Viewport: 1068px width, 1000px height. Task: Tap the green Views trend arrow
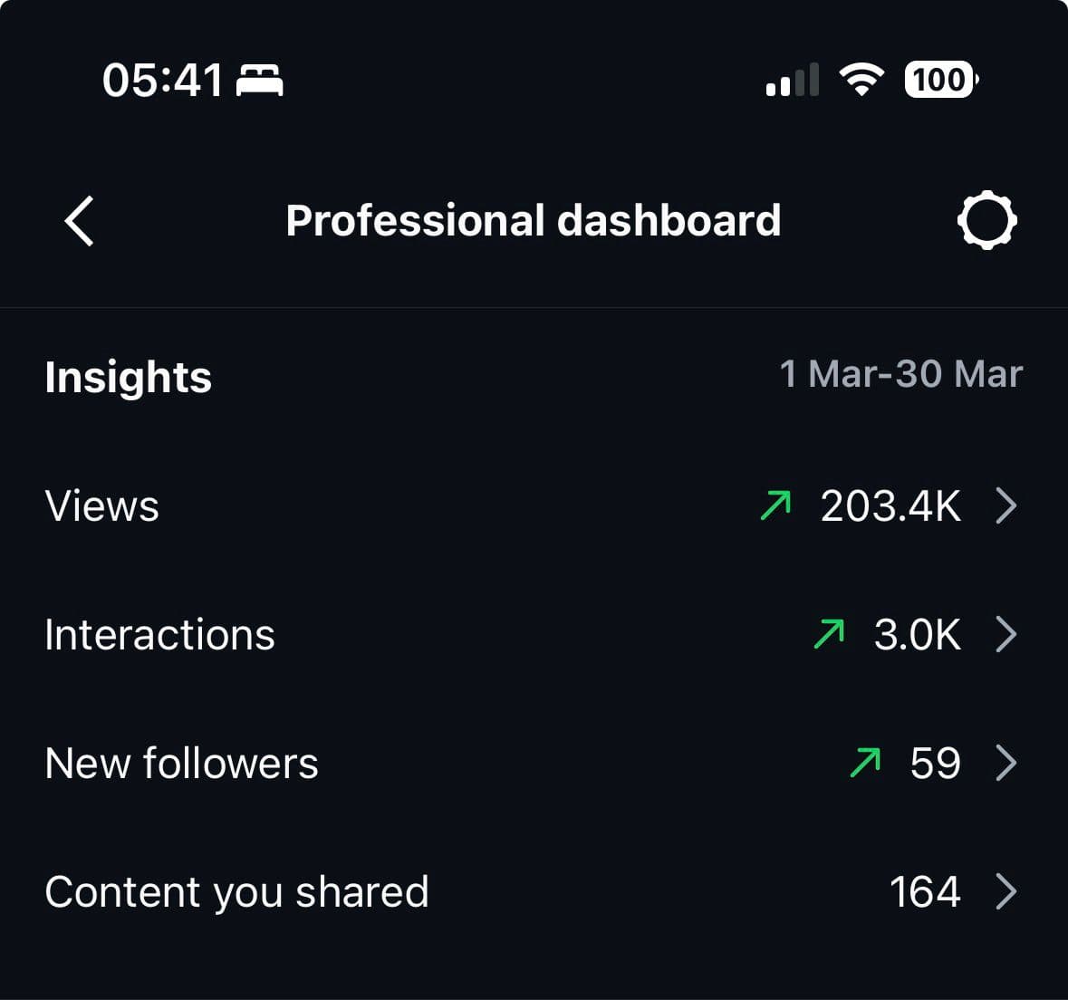coord(775,505)
